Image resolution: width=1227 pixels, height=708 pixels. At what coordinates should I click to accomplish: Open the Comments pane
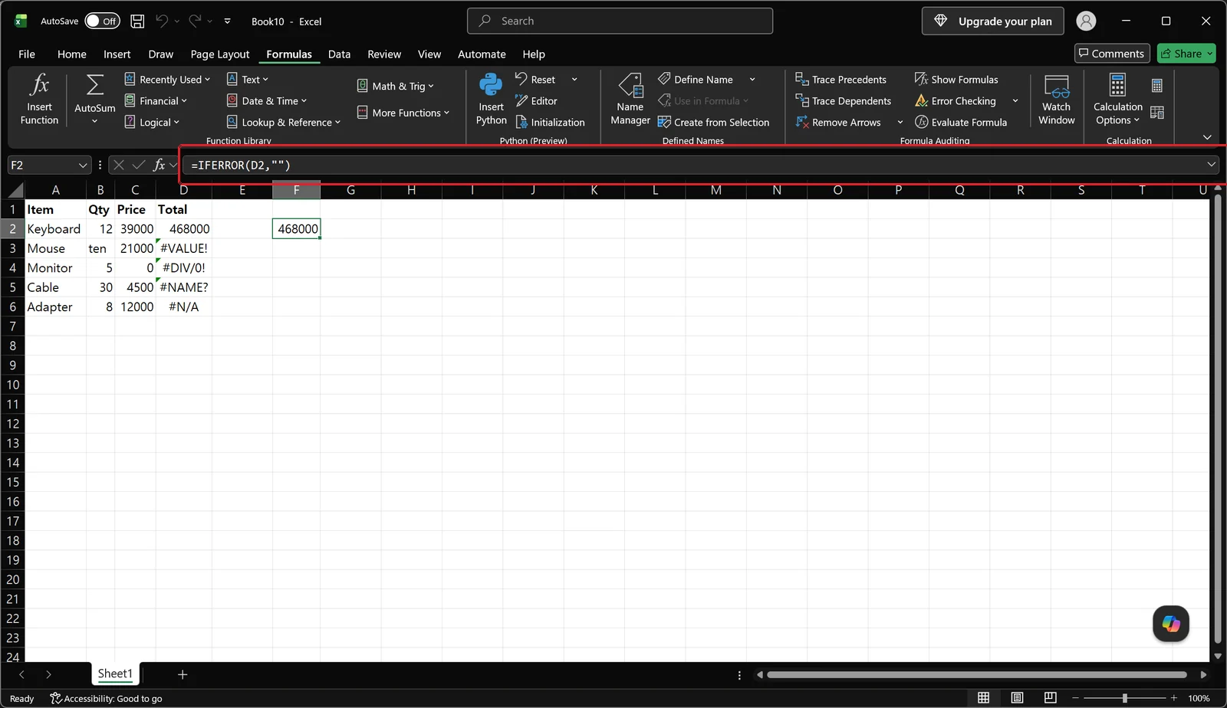click(x=1112, y=53)
